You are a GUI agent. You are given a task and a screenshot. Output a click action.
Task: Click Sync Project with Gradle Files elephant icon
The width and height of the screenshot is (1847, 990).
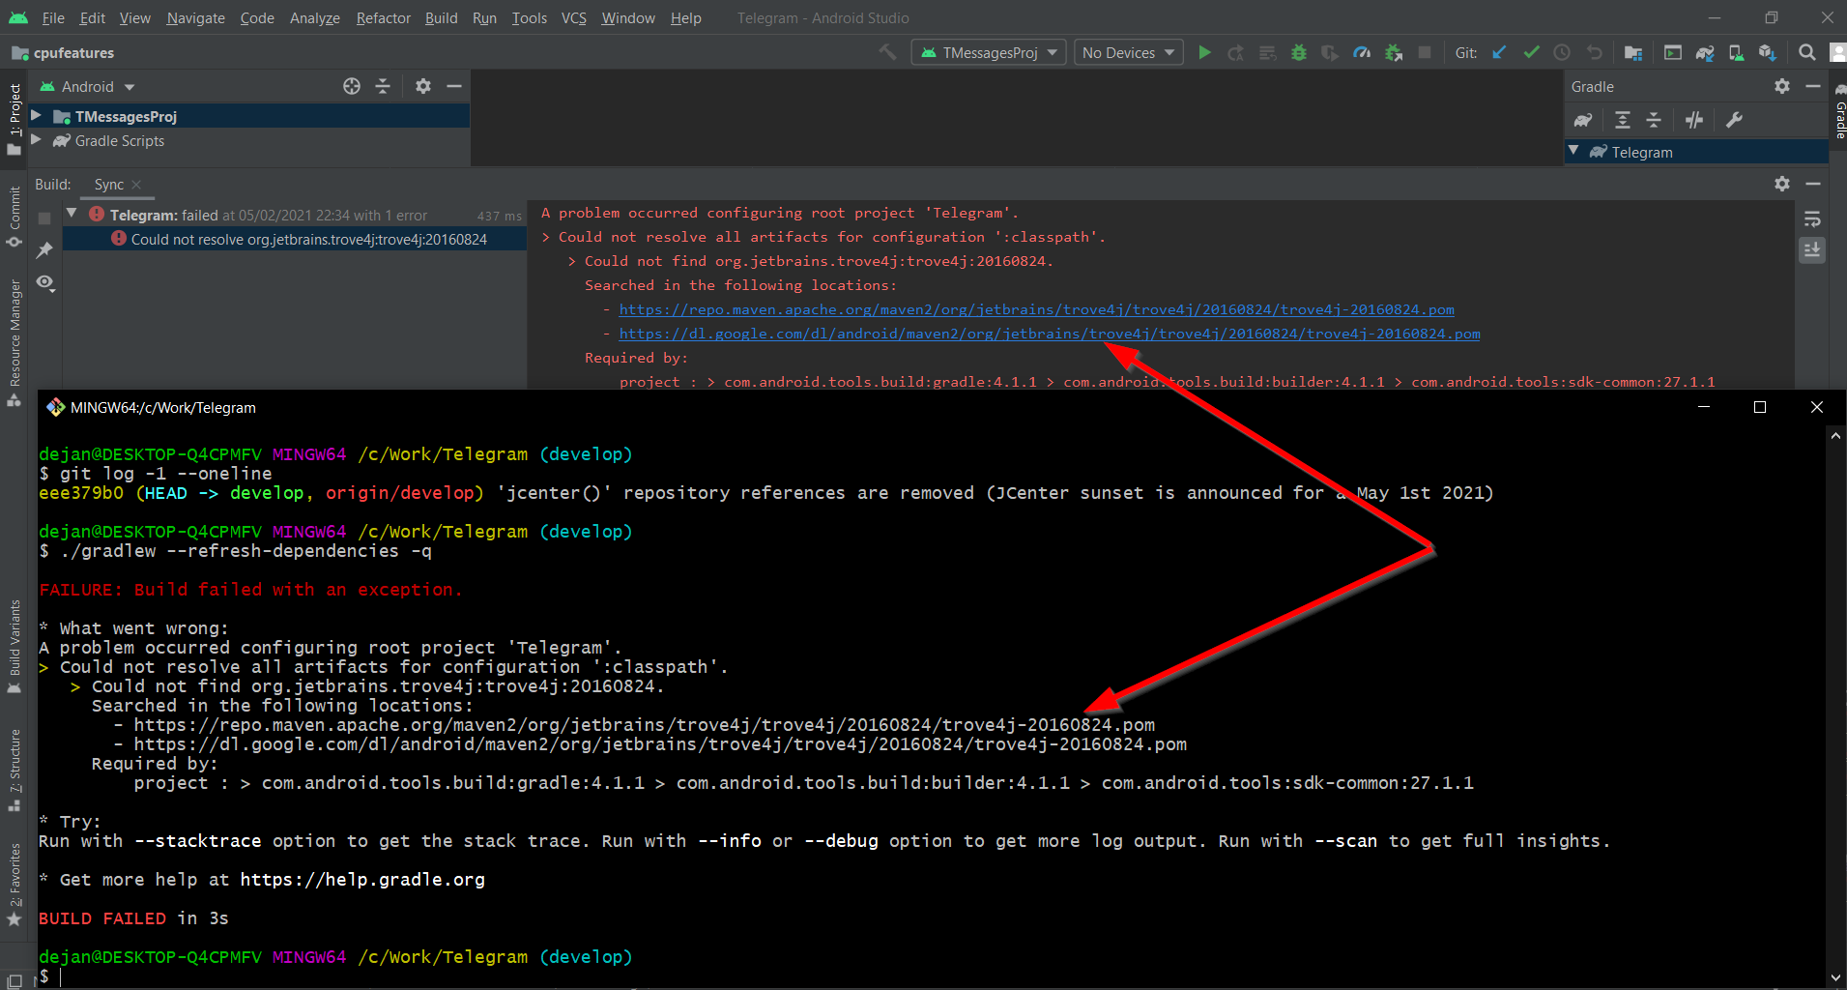[1705, 52]
